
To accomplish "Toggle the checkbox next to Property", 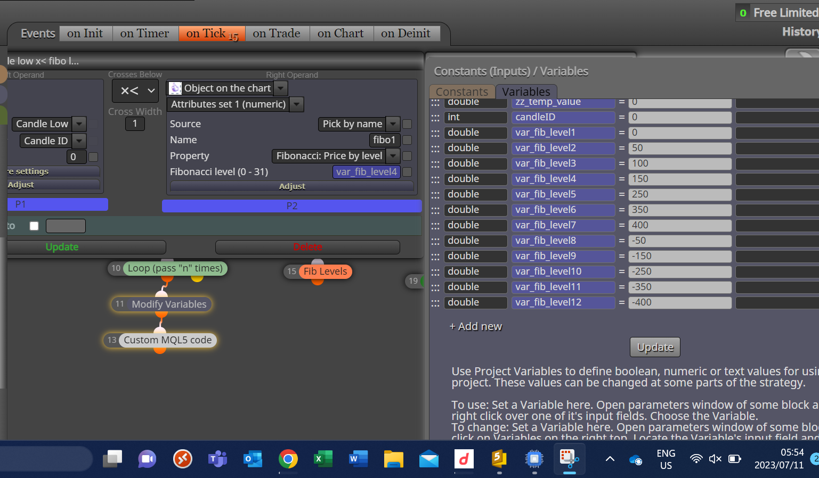I will pos(407,156).
